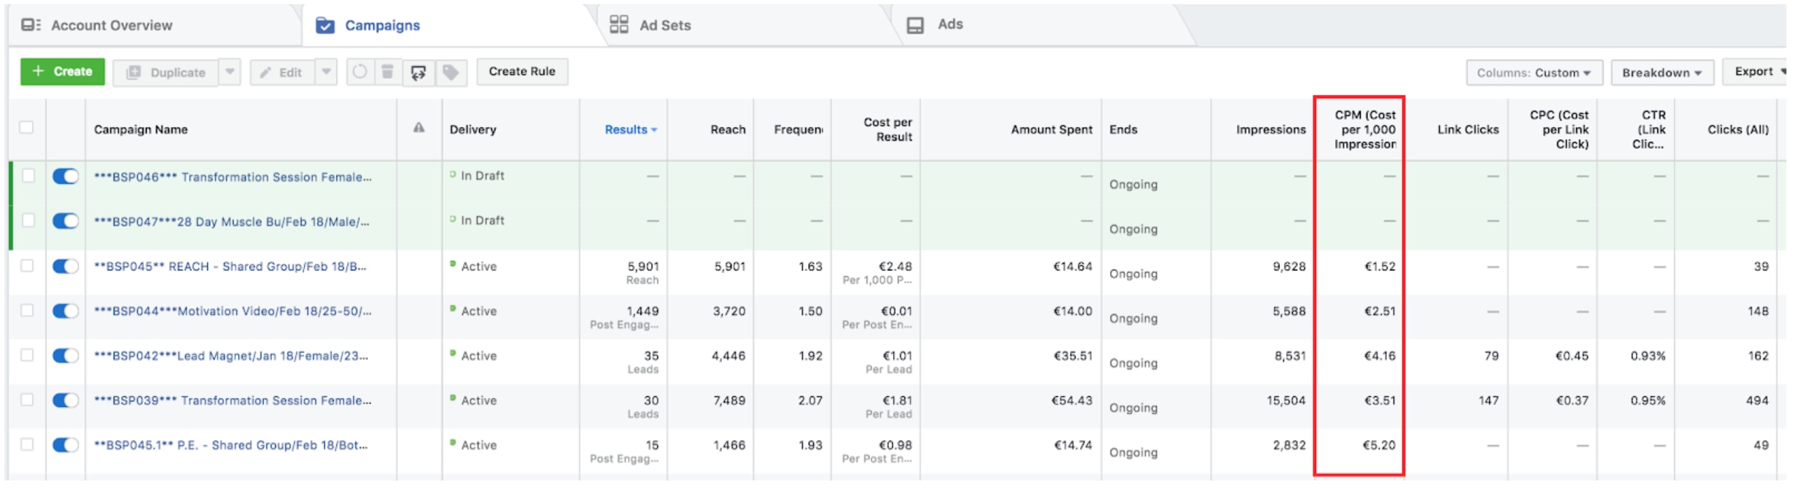This screenshot has height=491, width=1794.
Task: Check the box for BSP042 Lead Magnet campaign
Action: coord(27,355)
